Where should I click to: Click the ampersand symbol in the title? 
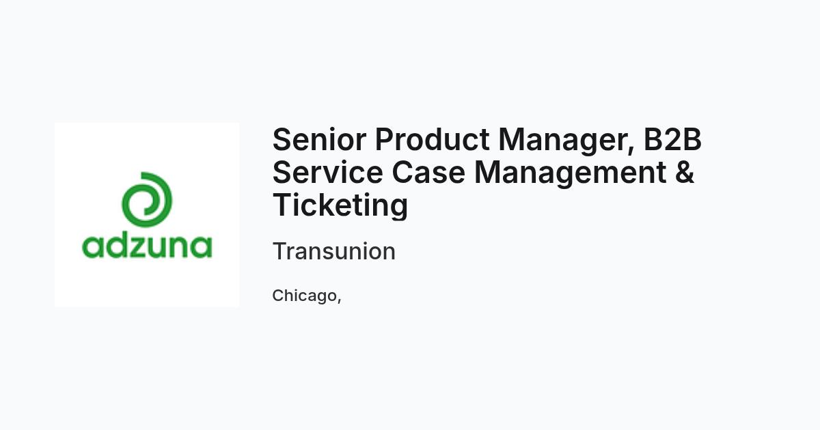pos(685,172)
